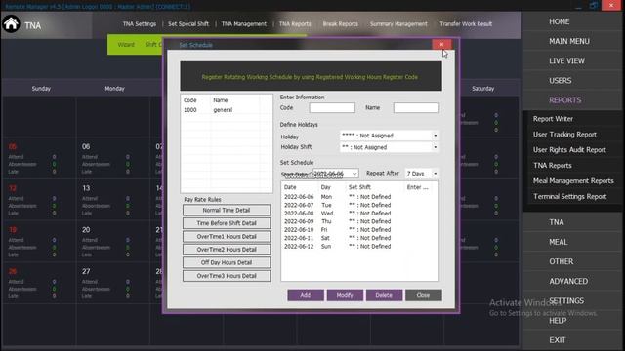Click the Modify button

tap(345, 295)
